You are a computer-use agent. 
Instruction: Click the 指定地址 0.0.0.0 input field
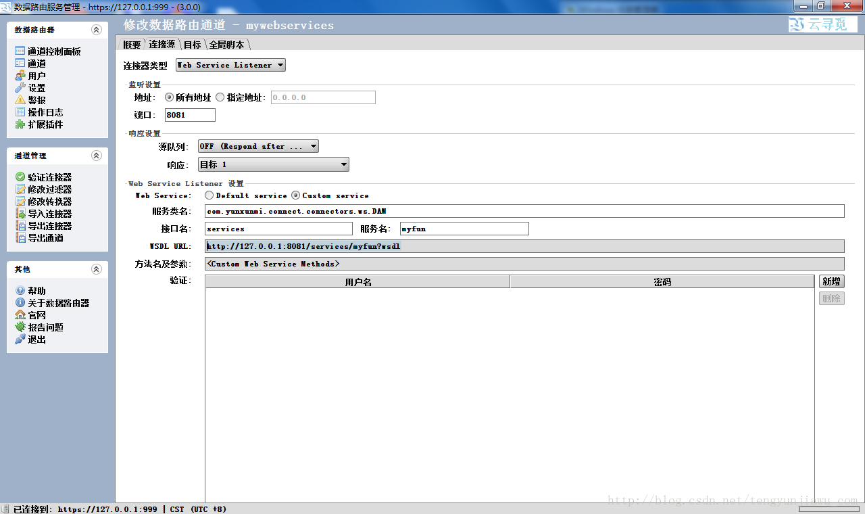pos(323,97)
